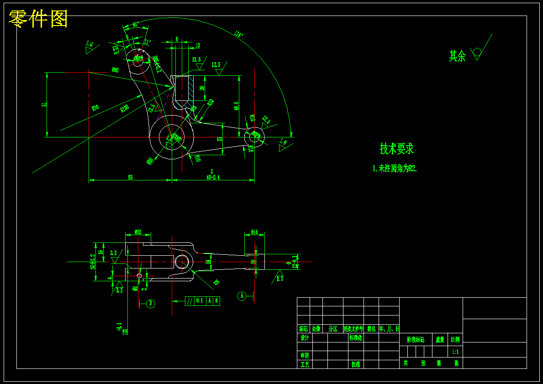Click the 分区 title block cell
Screen dimensions: 543x384
click(333, 329)
